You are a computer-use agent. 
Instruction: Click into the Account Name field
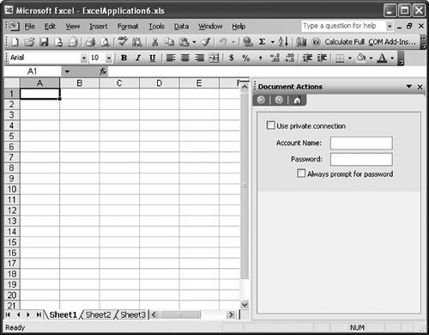361,143
